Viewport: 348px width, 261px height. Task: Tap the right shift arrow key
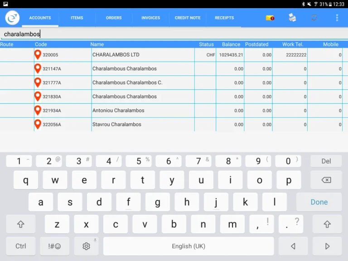click(327, 224)
